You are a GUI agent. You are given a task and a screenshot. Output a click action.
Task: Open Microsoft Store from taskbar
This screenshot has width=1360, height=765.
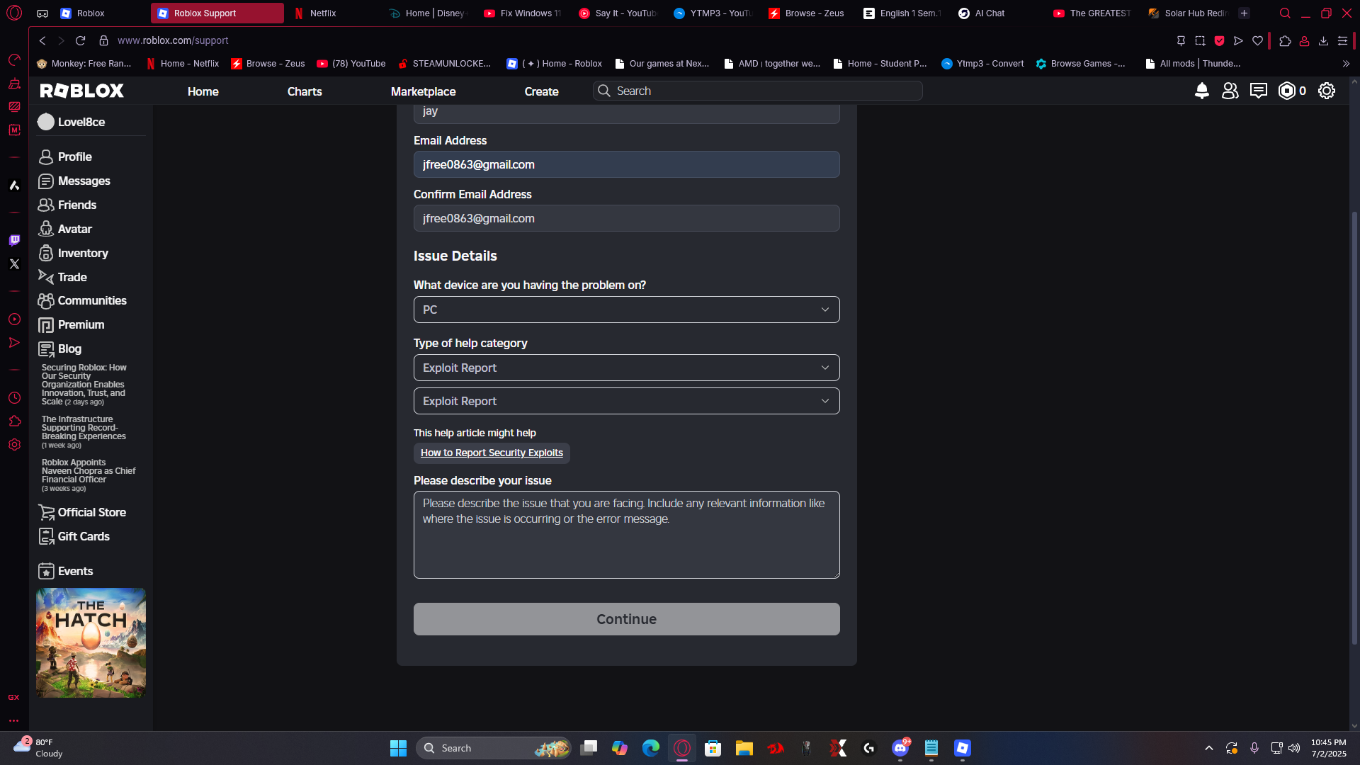point(713,748)
